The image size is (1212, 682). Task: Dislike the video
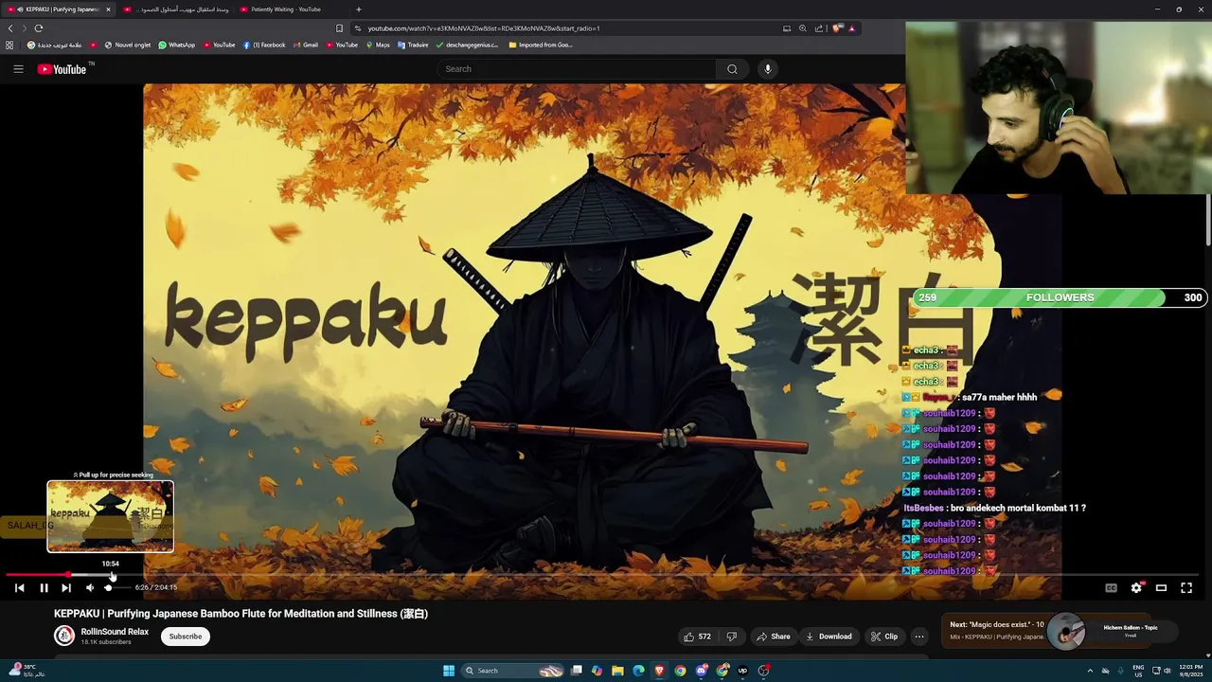[x=731, y=637]
